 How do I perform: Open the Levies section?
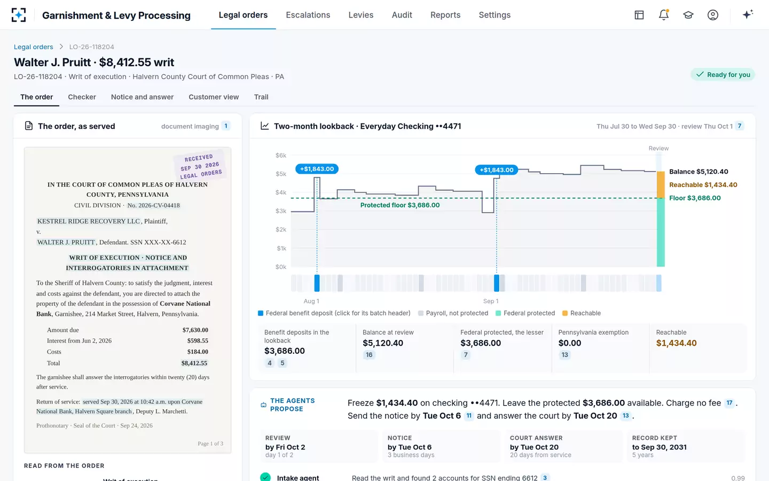coord(361,15)
